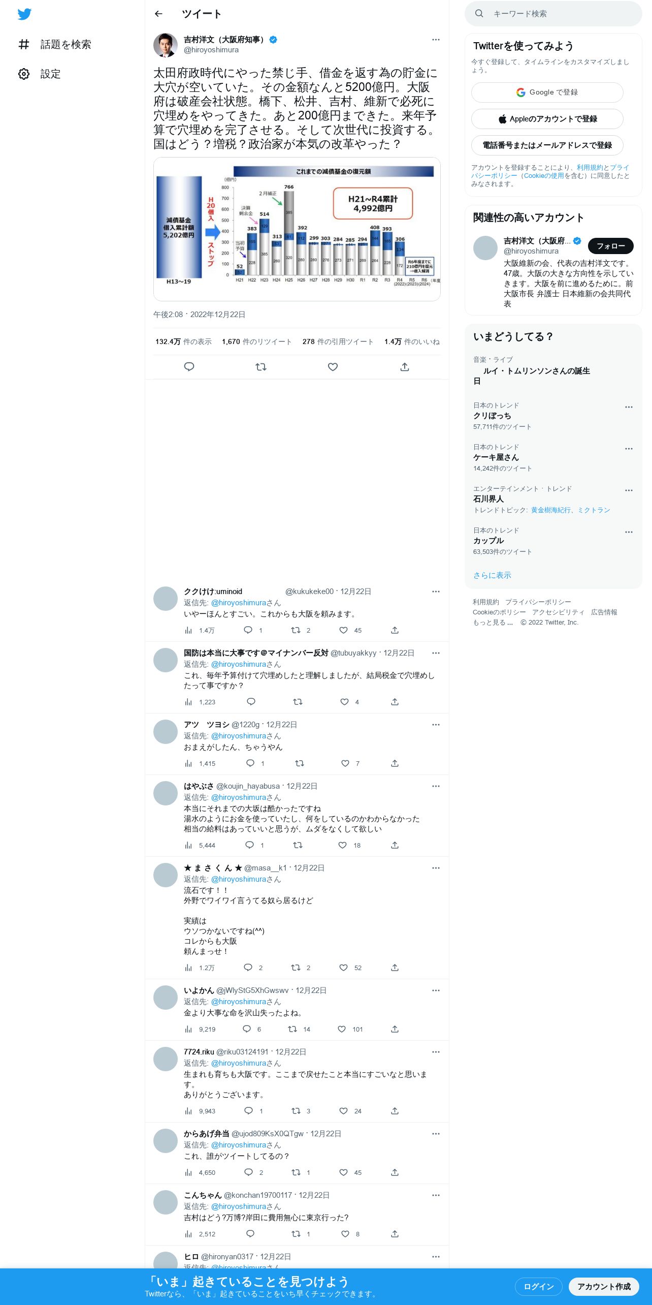Image resolution: width=652 pixels, height=1305 pixels.
Task: Click さらに表示 to show more trends
Action: [x=492, y=575]
